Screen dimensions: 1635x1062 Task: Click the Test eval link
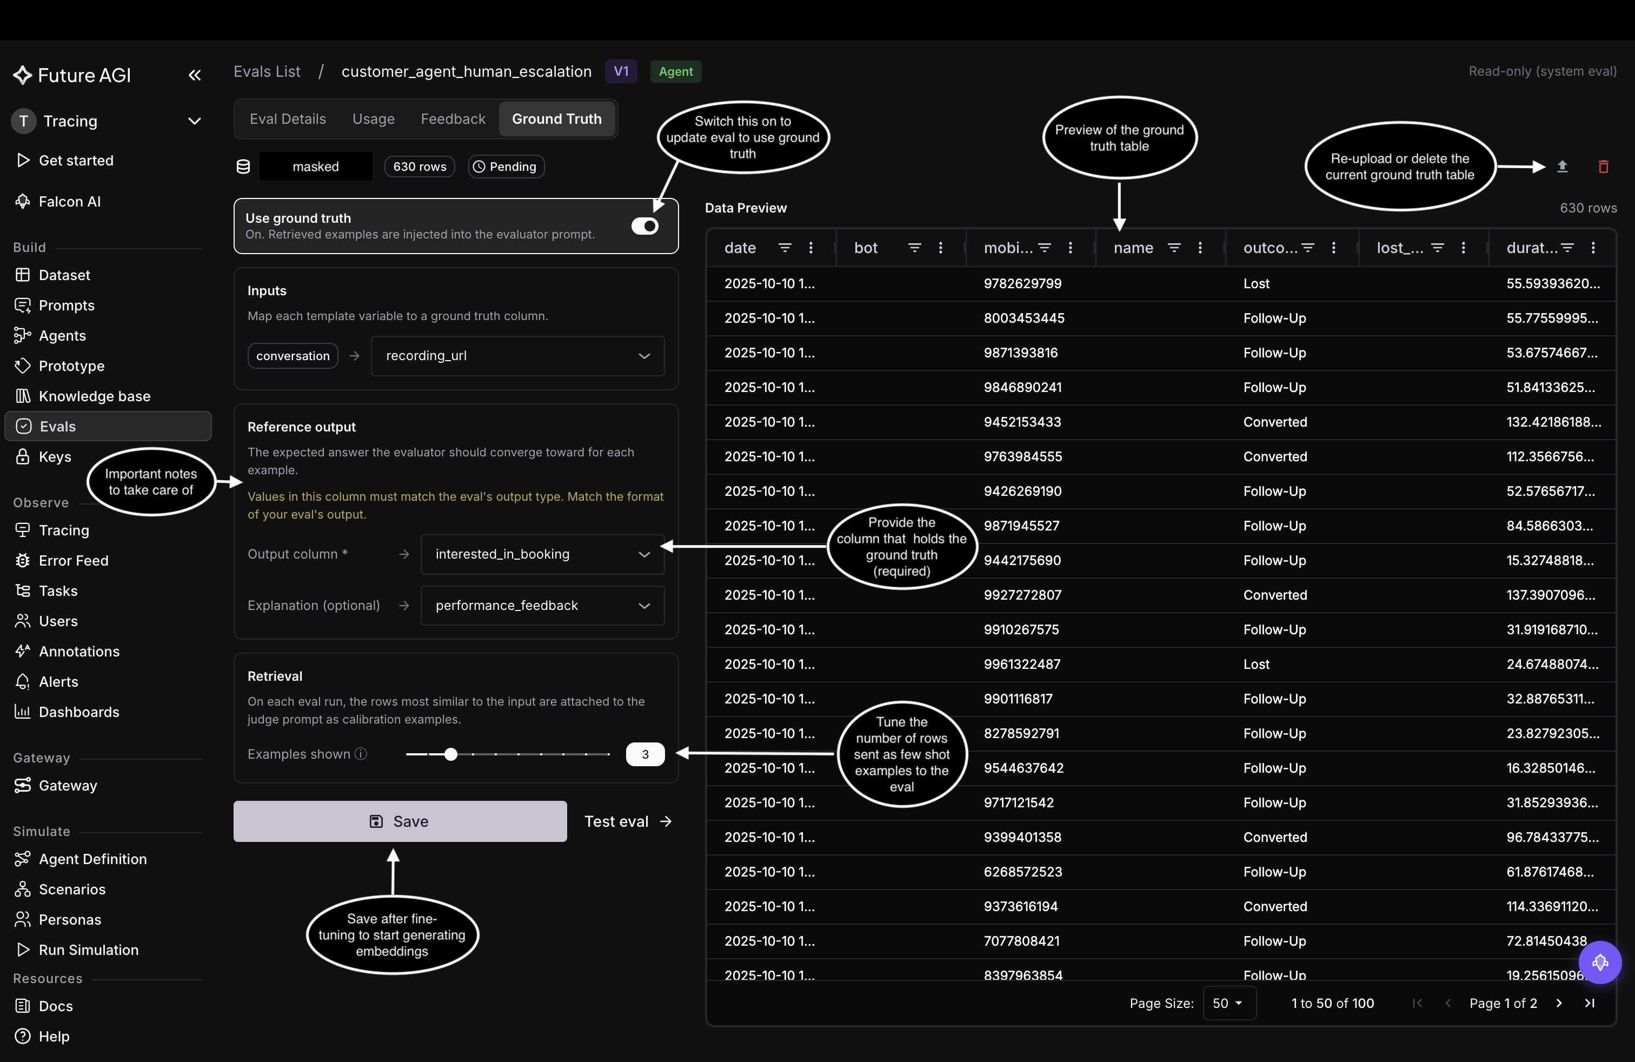coord(628,821)
